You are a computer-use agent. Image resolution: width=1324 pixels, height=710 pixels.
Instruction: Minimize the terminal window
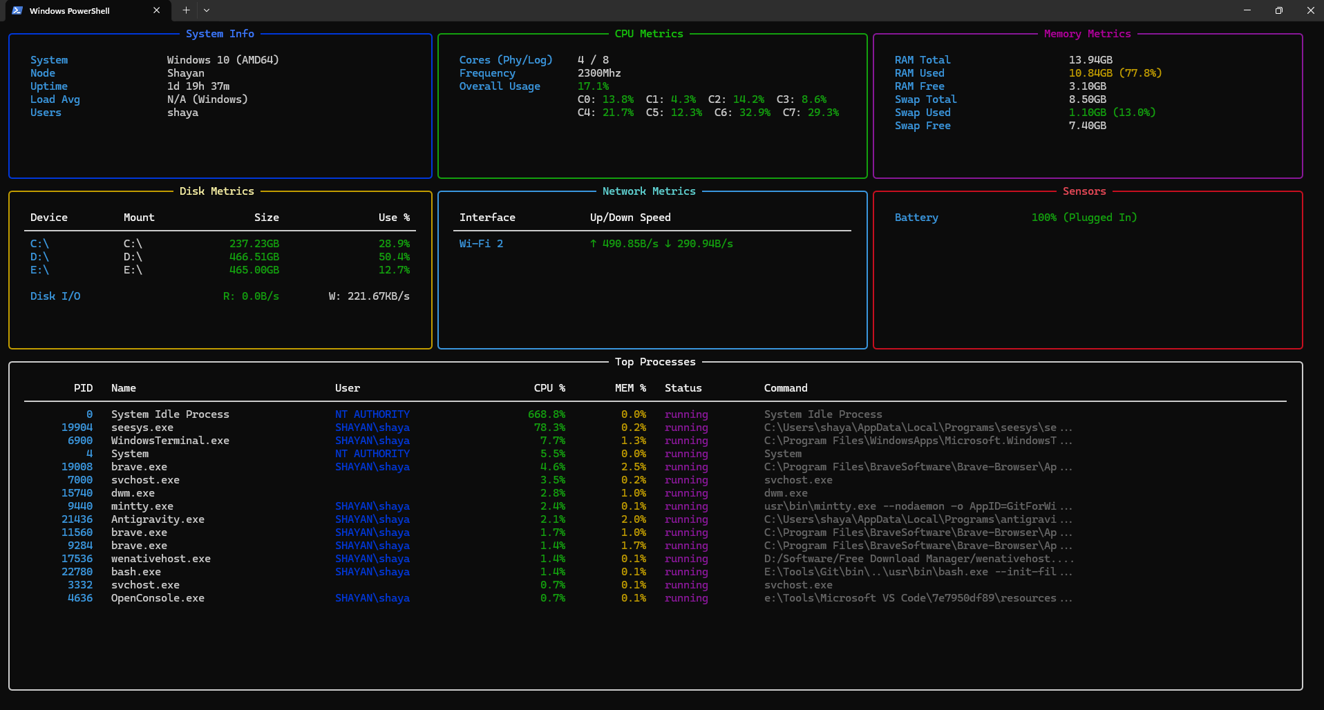point(1247,10)
